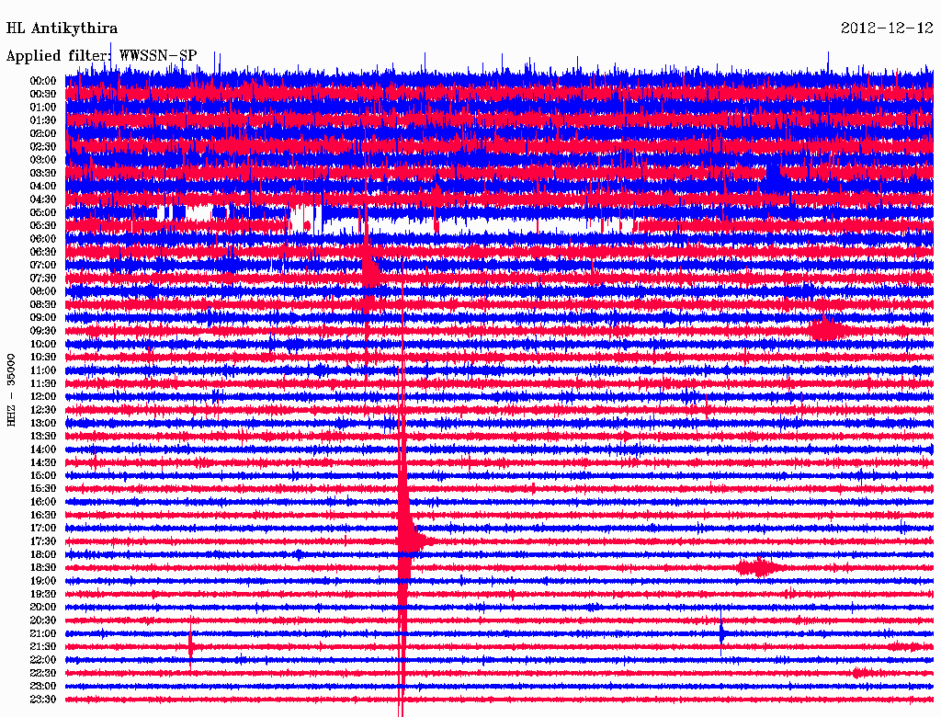Select the 23:00 time label
Viewport: 941px width, 717px height.
point(43,687)
